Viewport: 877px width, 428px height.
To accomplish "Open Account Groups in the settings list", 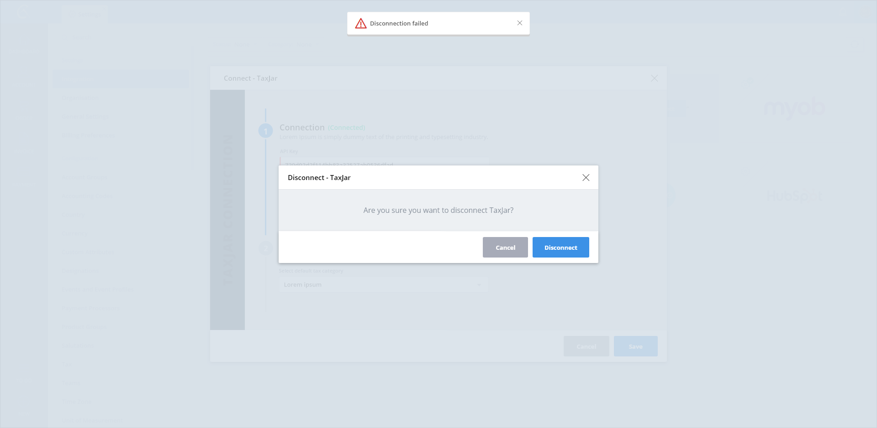I will pos(85,177).
